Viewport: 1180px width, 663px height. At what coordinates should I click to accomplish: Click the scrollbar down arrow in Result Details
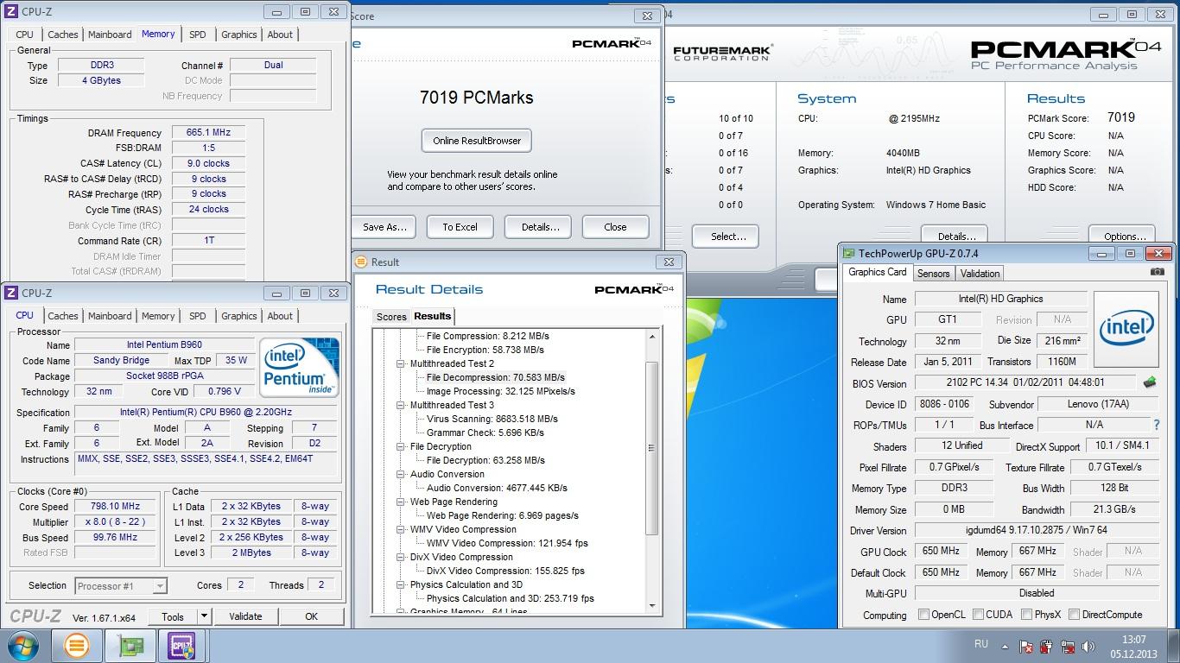652,606
